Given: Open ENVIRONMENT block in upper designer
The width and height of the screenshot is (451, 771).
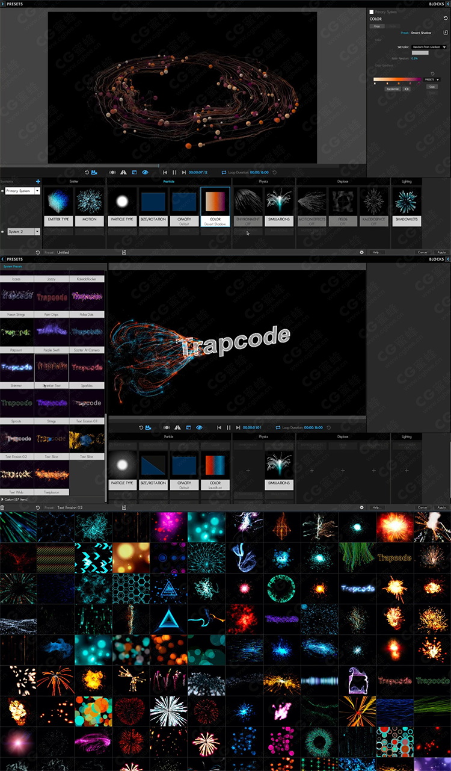Looking at the screenshot, I should click(x=248, y=206).
